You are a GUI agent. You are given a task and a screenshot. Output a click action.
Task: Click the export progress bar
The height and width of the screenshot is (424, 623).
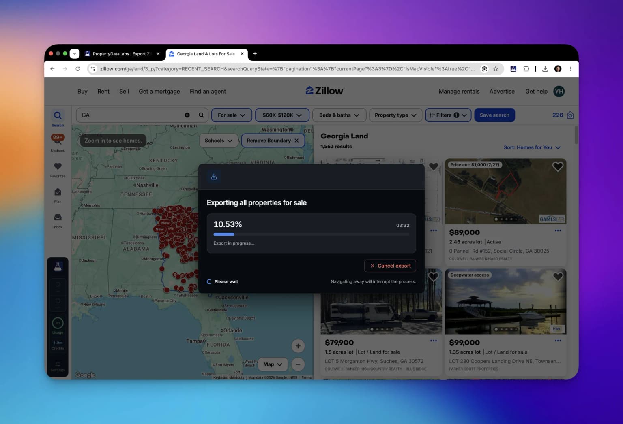click(x=311, y=234)
